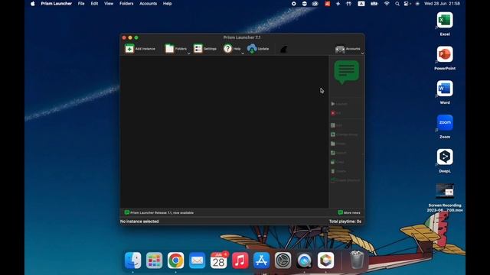The width and height of the screenshot is (490, 275).
Task: Open Launchpad from the Dock
Action: (x=154, y=260)
